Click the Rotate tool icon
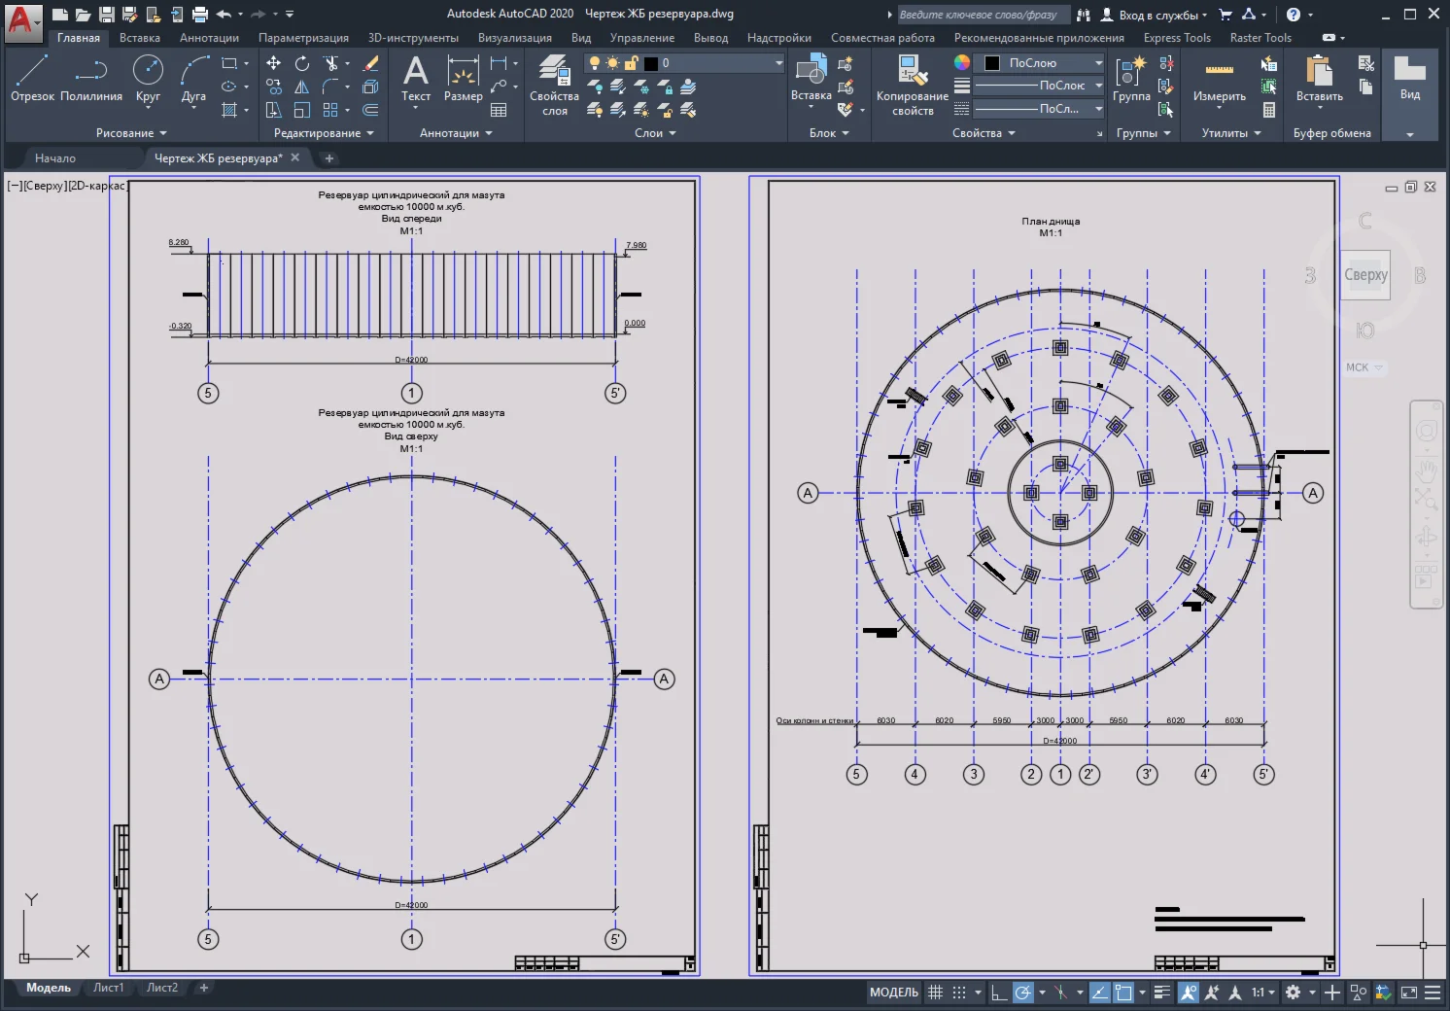1450x1011 pixels. tap(302, 63)
